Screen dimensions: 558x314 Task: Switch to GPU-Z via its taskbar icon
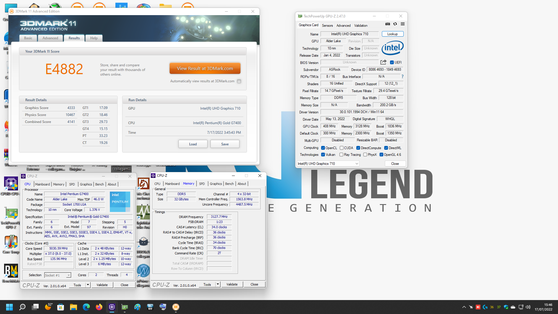click(125, 307)
